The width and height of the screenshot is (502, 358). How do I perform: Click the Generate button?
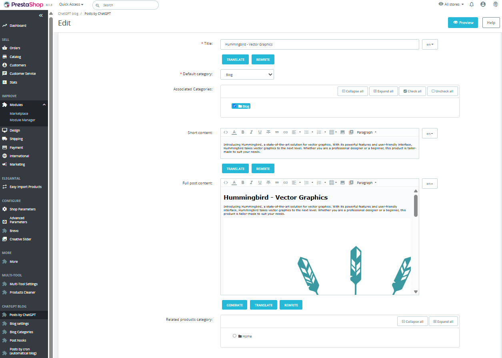tap(235, 305)
